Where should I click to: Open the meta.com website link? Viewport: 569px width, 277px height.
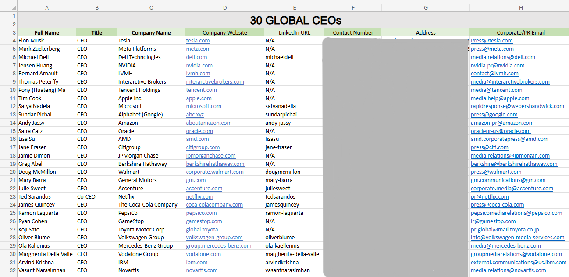pyautogui.click(x=198, y=49)
